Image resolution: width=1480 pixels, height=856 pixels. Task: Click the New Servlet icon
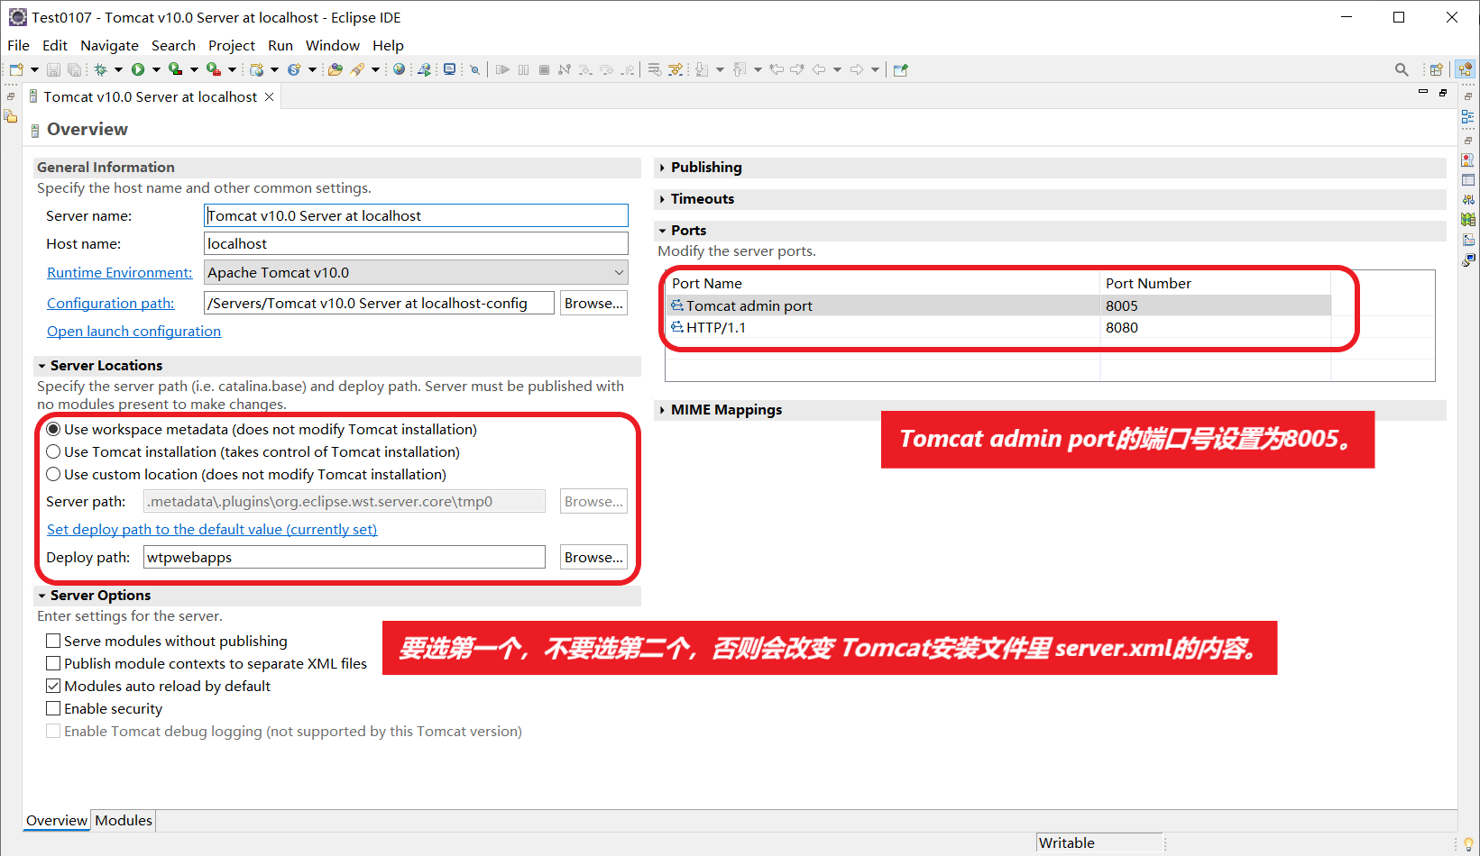click(294, 69)
